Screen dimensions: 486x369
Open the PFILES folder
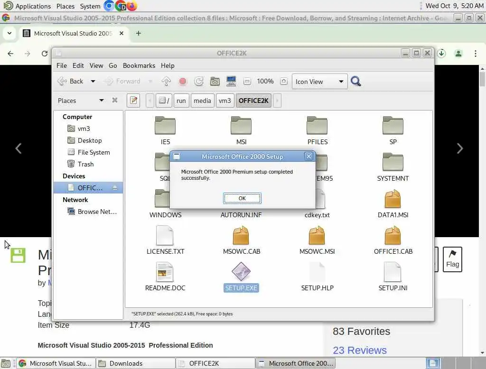pos(317,126)
